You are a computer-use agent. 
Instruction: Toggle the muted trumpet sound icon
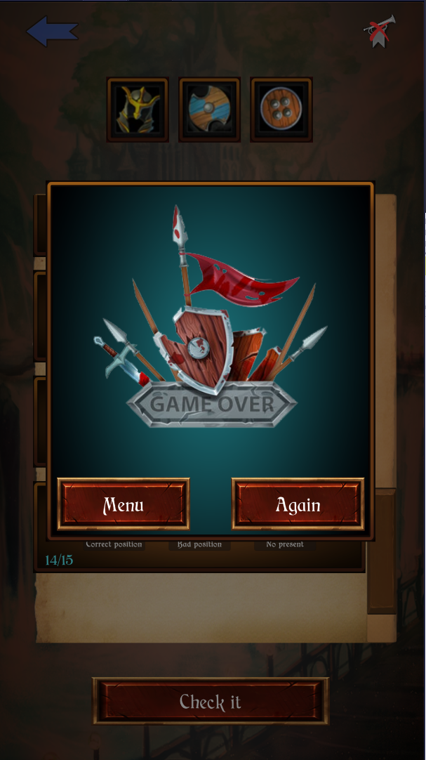tap(380, 31)
